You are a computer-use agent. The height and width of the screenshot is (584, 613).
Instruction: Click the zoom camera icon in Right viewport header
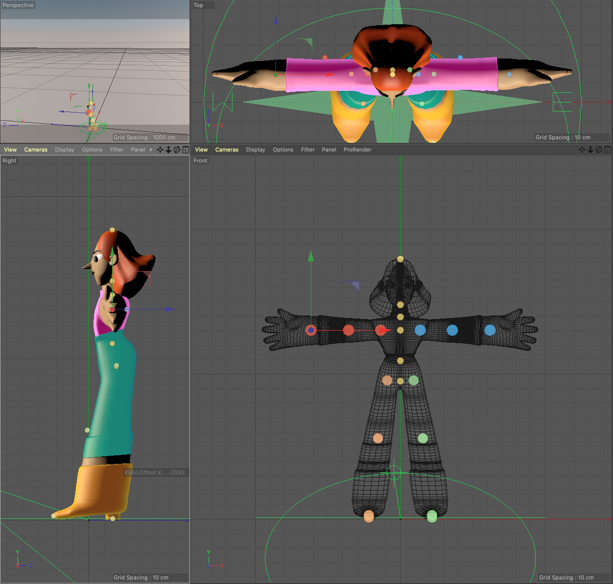click(x=169, y=149)
